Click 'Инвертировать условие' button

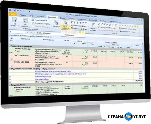click(127, 32)
